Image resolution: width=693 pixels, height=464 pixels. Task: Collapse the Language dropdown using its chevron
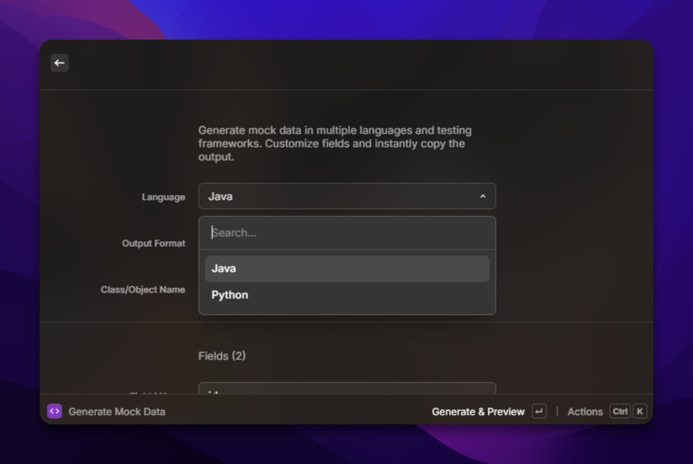483,196
